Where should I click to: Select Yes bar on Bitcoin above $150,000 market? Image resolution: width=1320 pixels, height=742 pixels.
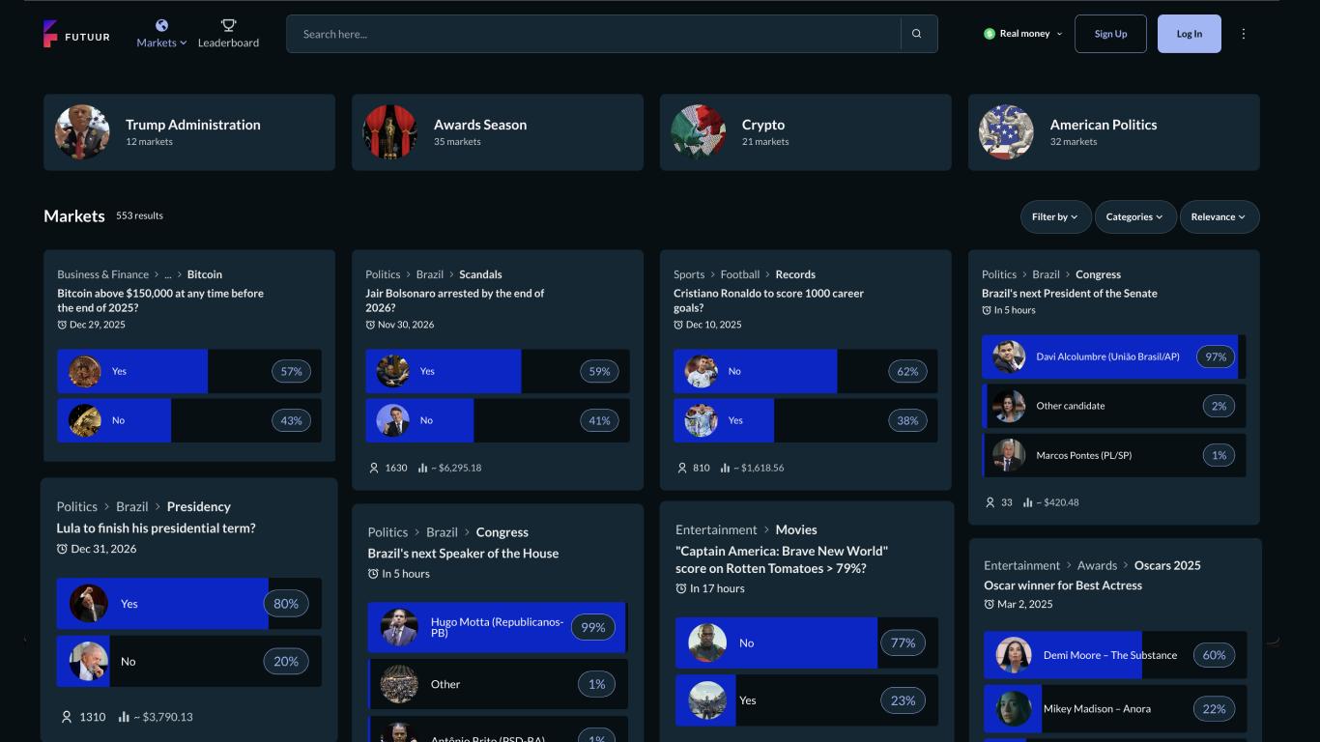click(x=189, y=371)
